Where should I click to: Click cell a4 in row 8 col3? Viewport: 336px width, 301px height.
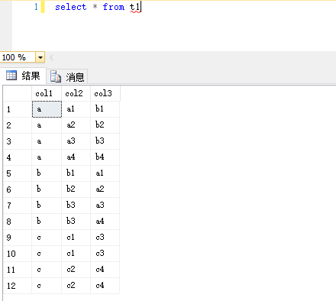pyautogui.click(x=105, y=222)
